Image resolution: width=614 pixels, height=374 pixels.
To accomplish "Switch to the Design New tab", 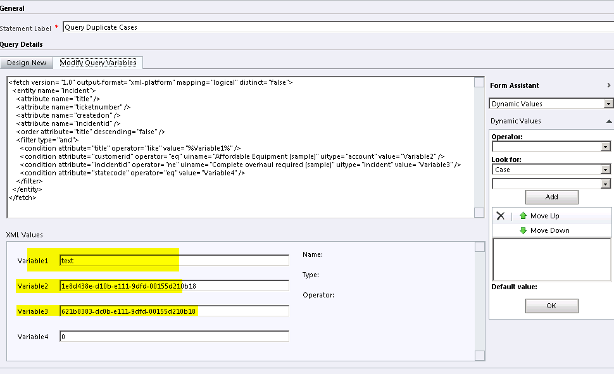I will click(x=27, y=63).
